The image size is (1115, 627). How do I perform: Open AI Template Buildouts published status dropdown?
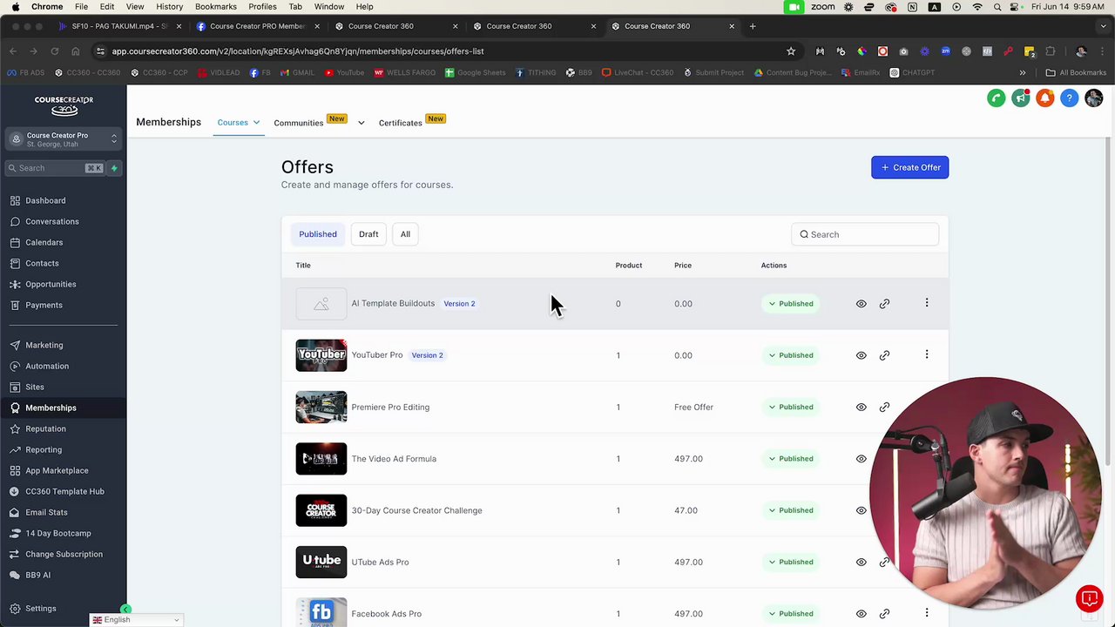point(791,304)
